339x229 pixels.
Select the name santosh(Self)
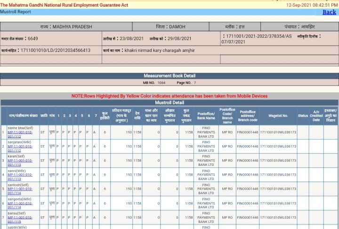18,185
